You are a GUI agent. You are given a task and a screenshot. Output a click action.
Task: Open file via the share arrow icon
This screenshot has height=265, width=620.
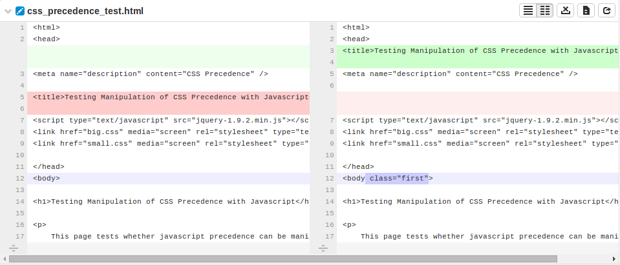(x=606, y=11)
